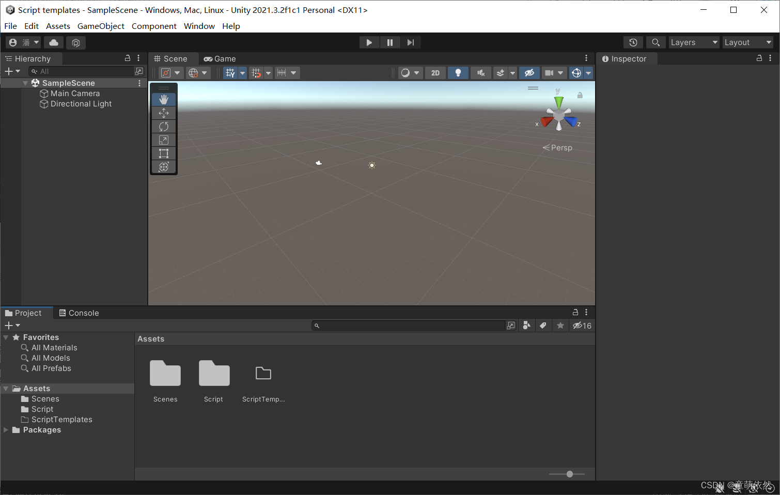This screenshot has height=495, width=780.
Task: Save search to Favorites star
Action: (x=560, y=326)
